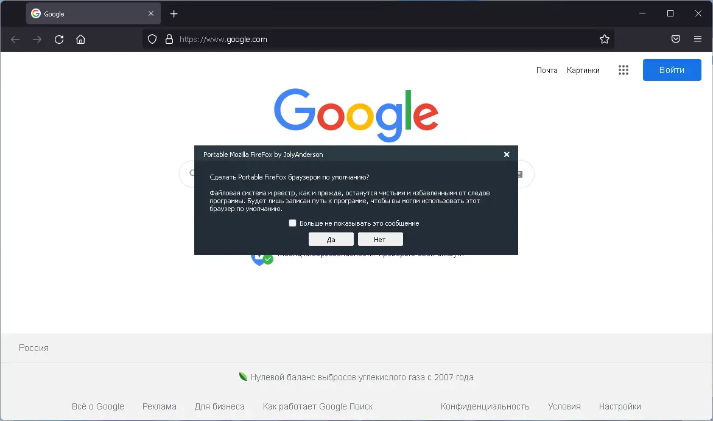Go back with the back arrow
This screenshot has width=713, height=421.
[15, 40]
